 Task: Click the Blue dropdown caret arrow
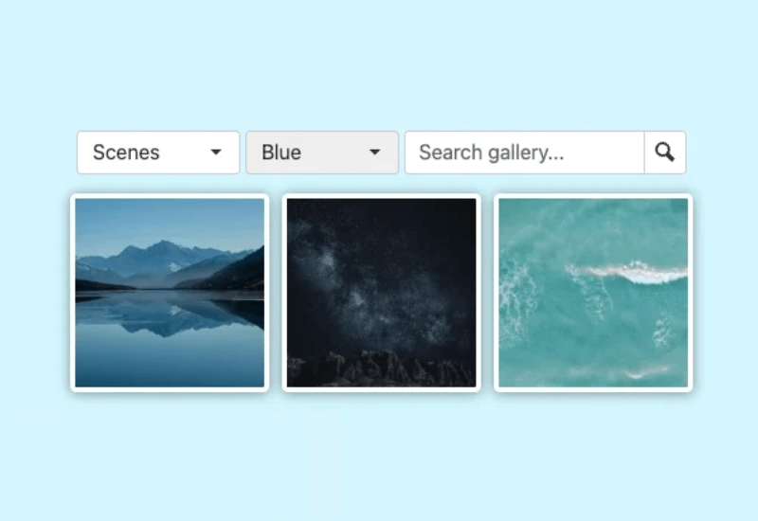pyautogui.click(x=374, y=153)
